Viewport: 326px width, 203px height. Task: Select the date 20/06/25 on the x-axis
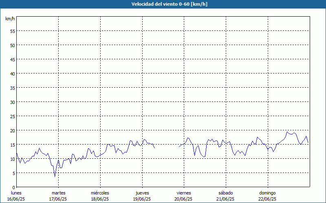183,199
